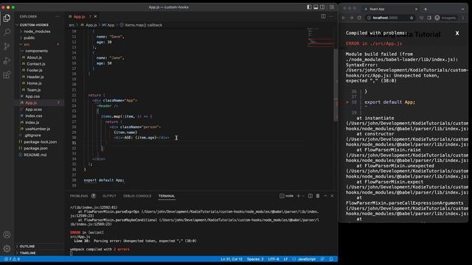Switch to the DEBUG CONSOLE tab
Viewport: 472px width, 265px height.
click(x=137, y=196)
